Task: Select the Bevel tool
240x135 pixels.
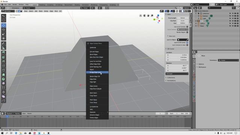Action: click(3, 61)
